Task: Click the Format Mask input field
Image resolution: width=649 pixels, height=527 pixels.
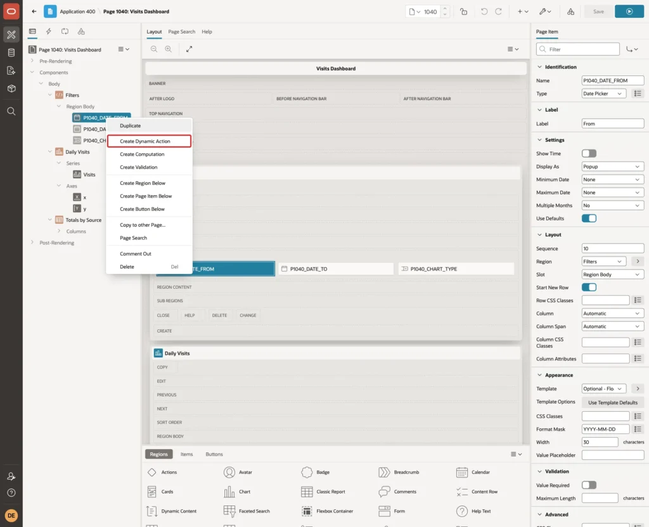Action: click(x=605, y=429)
